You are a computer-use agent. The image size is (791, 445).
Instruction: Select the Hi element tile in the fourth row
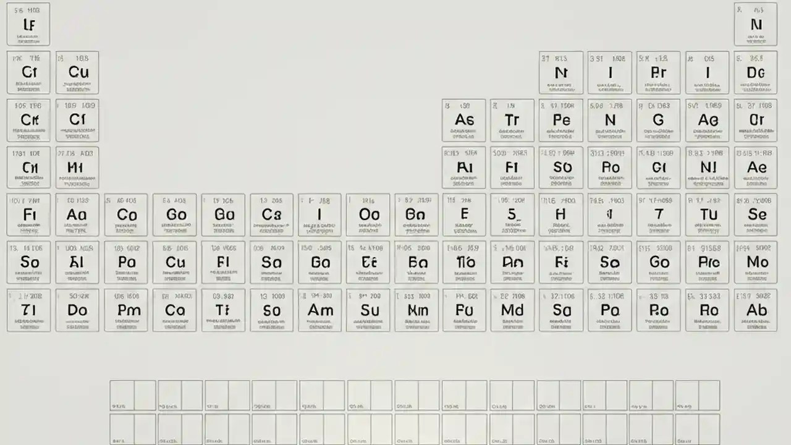point(77,167)
